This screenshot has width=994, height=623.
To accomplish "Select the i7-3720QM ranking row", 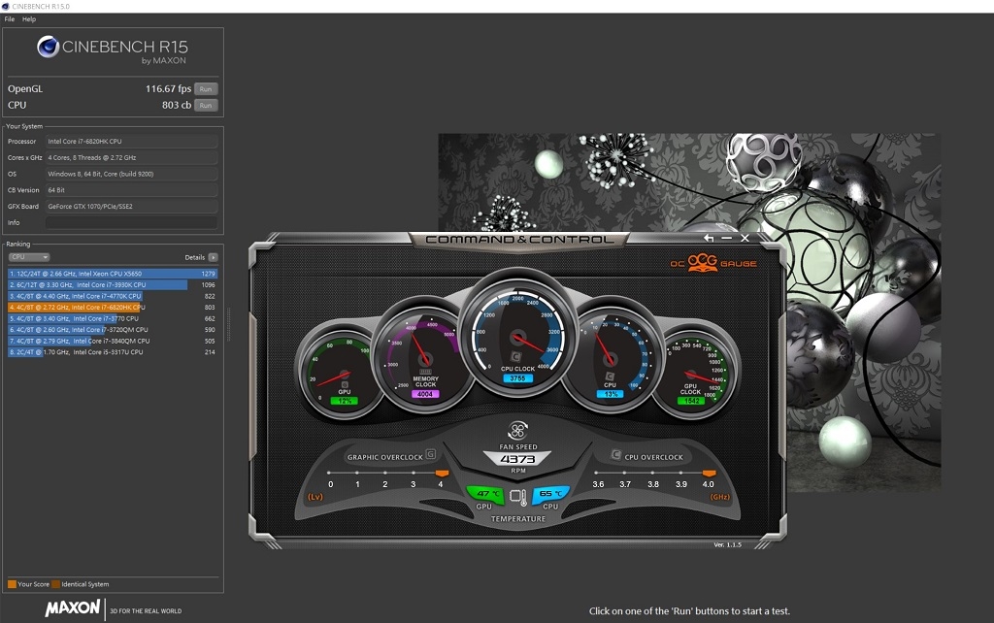I will tap(113, 330).
